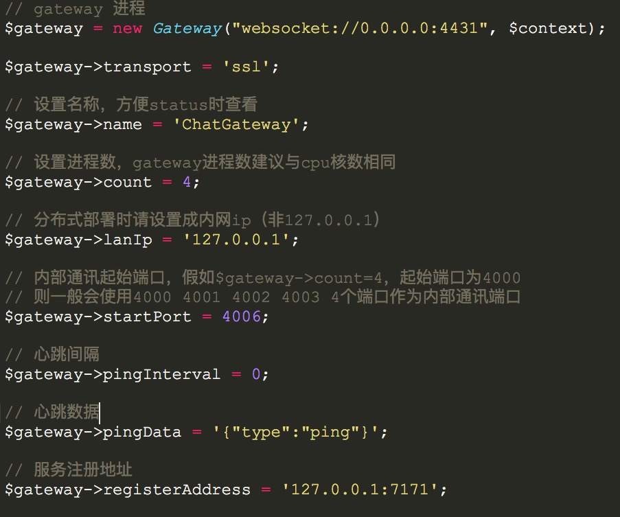The width and height of the screenshot is (620, 517).
Task: Click the comment 服务注册地址
Action: coord(69,470)
